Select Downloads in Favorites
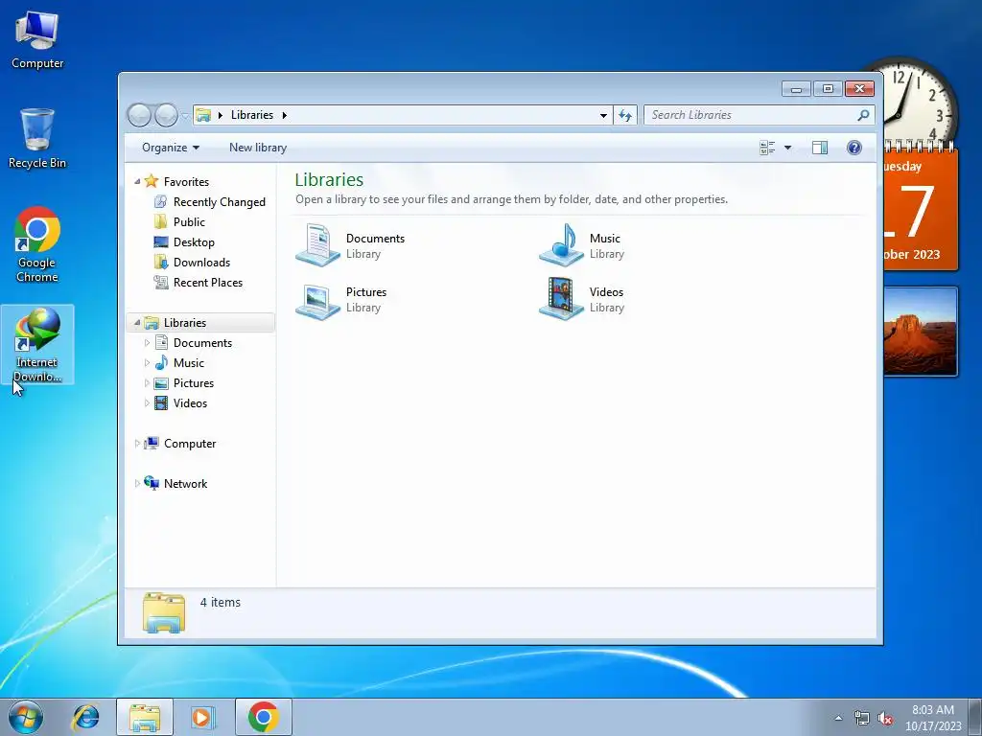 [x=201, y=263]
